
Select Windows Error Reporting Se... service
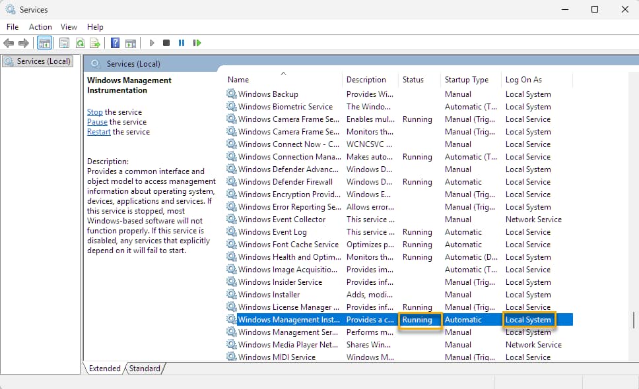399,207
